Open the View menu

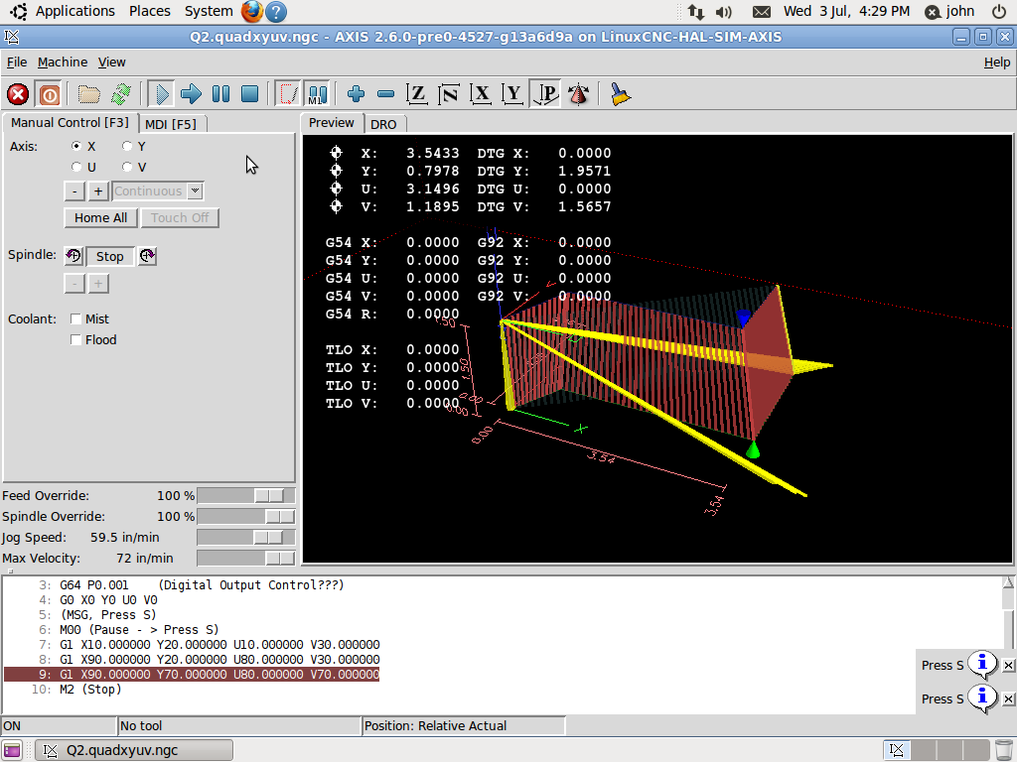point(111,63)
